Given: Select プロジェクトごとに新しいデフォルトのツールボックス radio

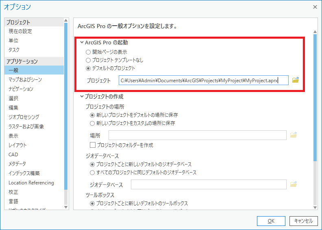Looking at the screenshot, I should click(92, 204).
